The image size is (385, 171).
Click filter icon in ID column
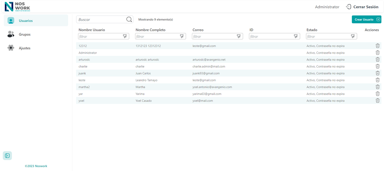[x=296, y=37]
